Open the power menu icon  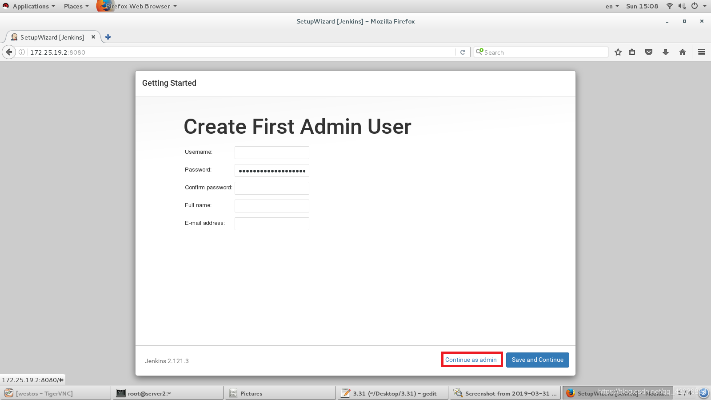point(695,6)
